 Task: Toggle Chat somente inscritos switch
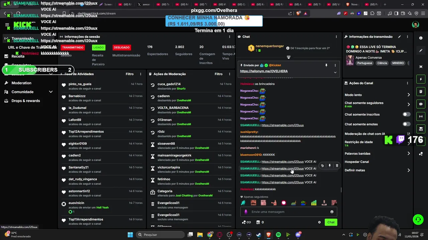[406, 114]
